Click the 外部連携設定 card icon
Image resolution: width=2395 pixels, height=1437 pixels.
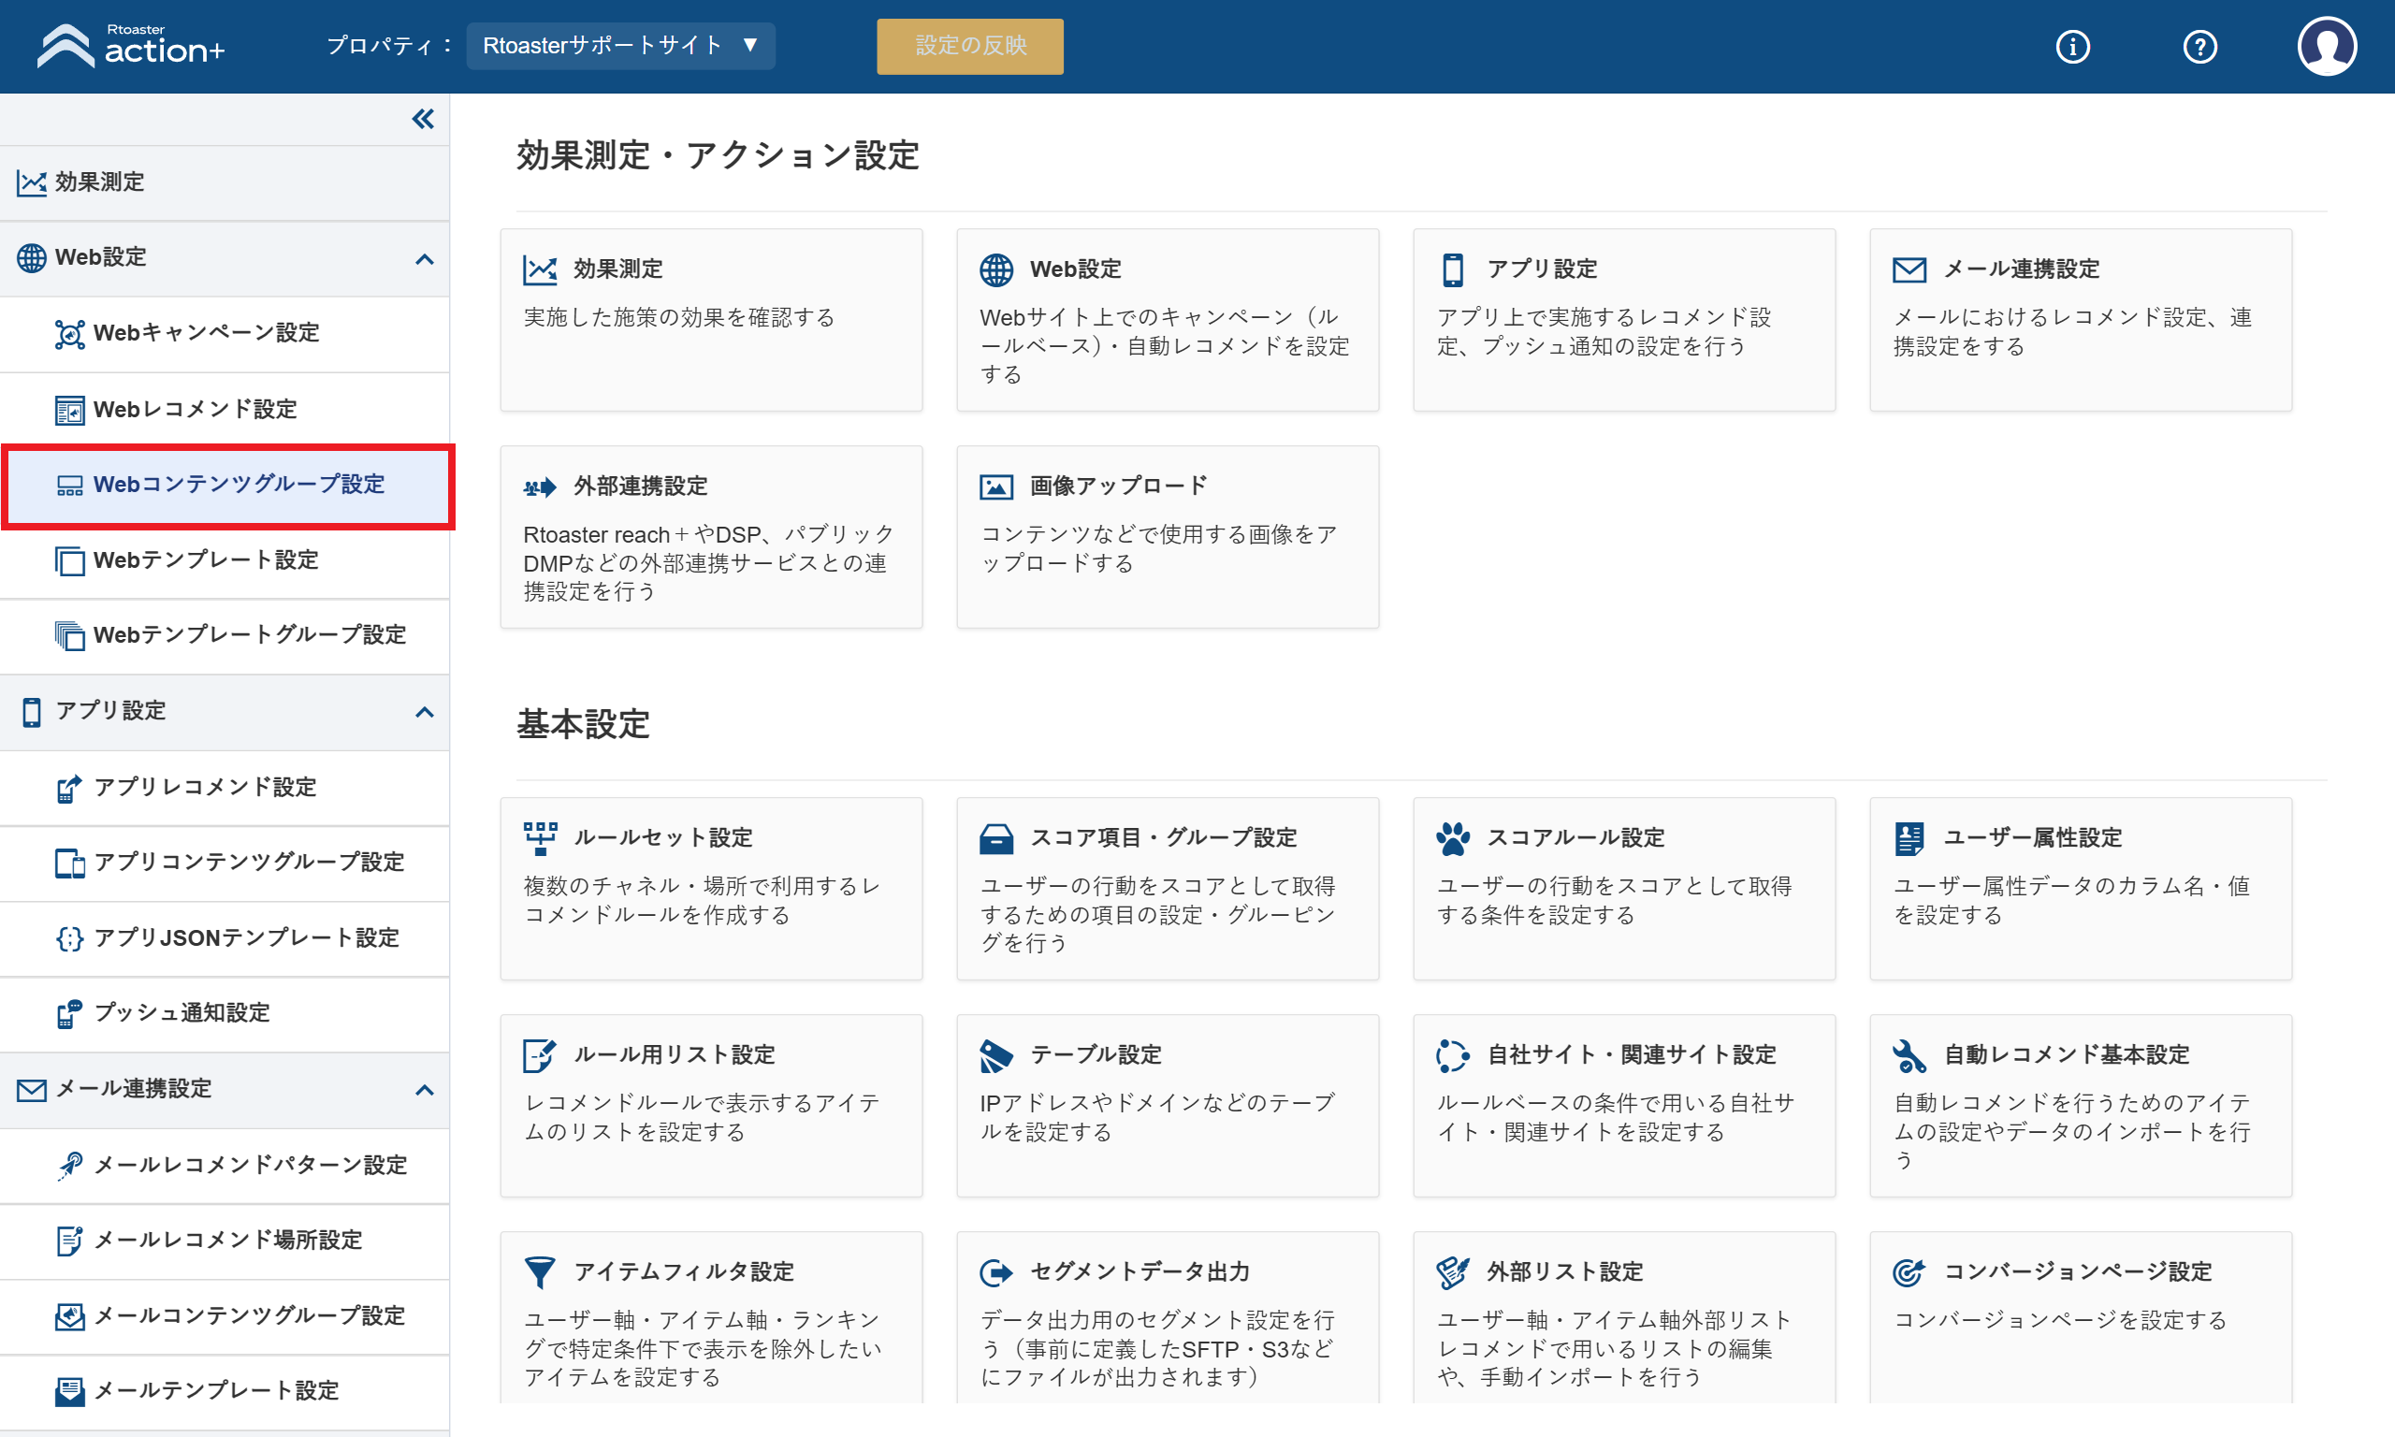pyautogui.click(x=540, y=487)
